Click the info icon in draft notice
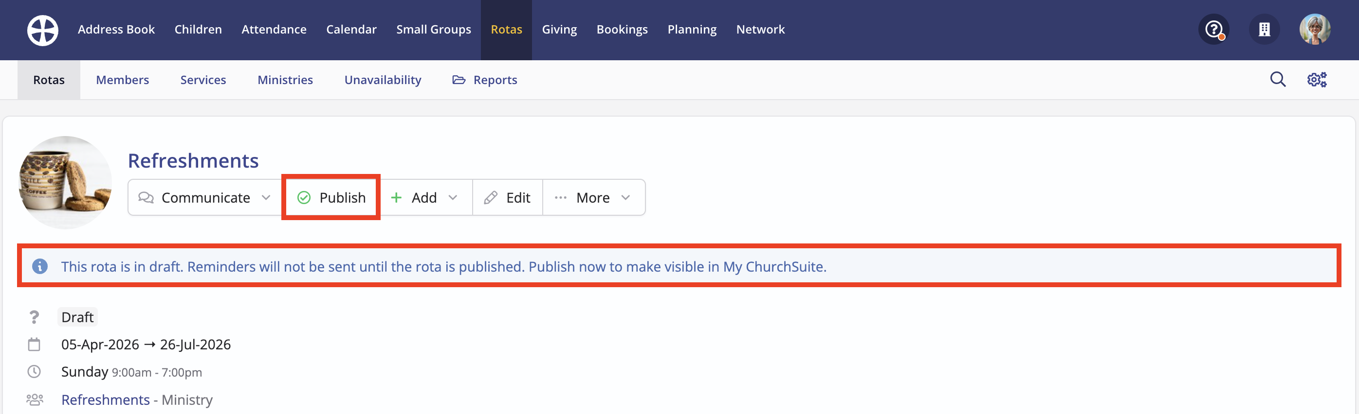Screen dimensions: 1359x414 coord(39,266)
